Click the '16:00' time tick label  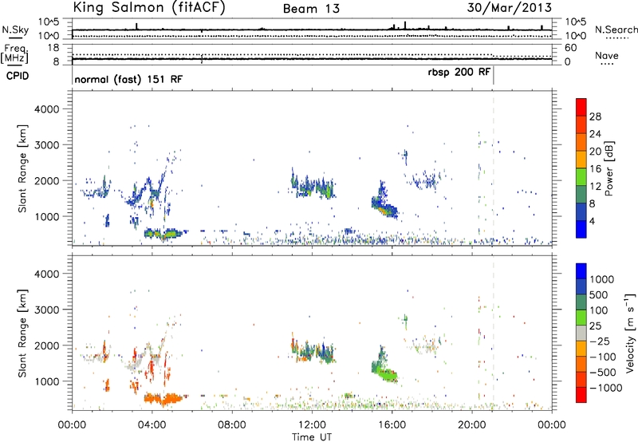tap(392, 425)
